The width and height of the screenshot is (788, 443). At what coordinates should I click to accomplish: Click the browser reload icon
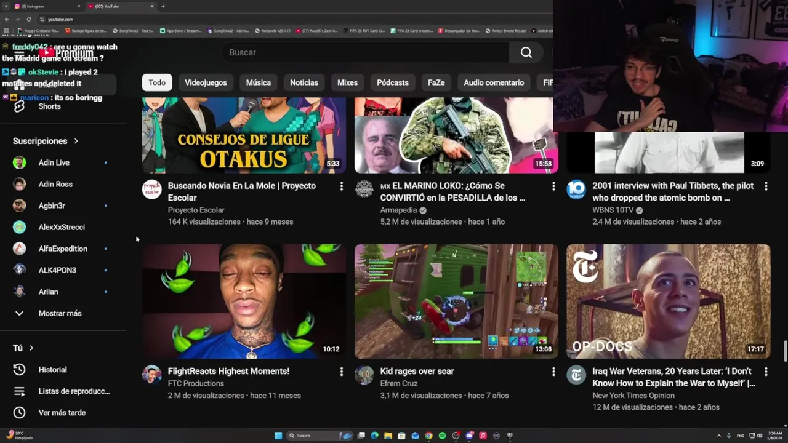(x=28, y=19)
